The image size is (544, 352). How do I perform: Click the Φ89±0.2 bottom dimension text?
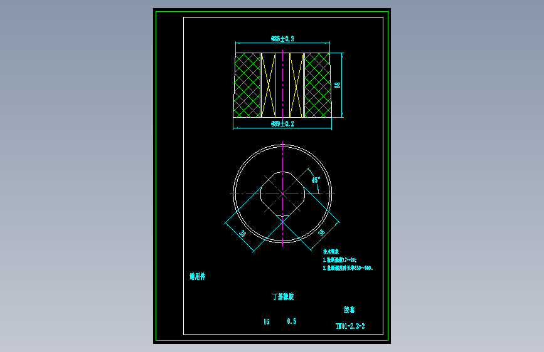[282, 123]
